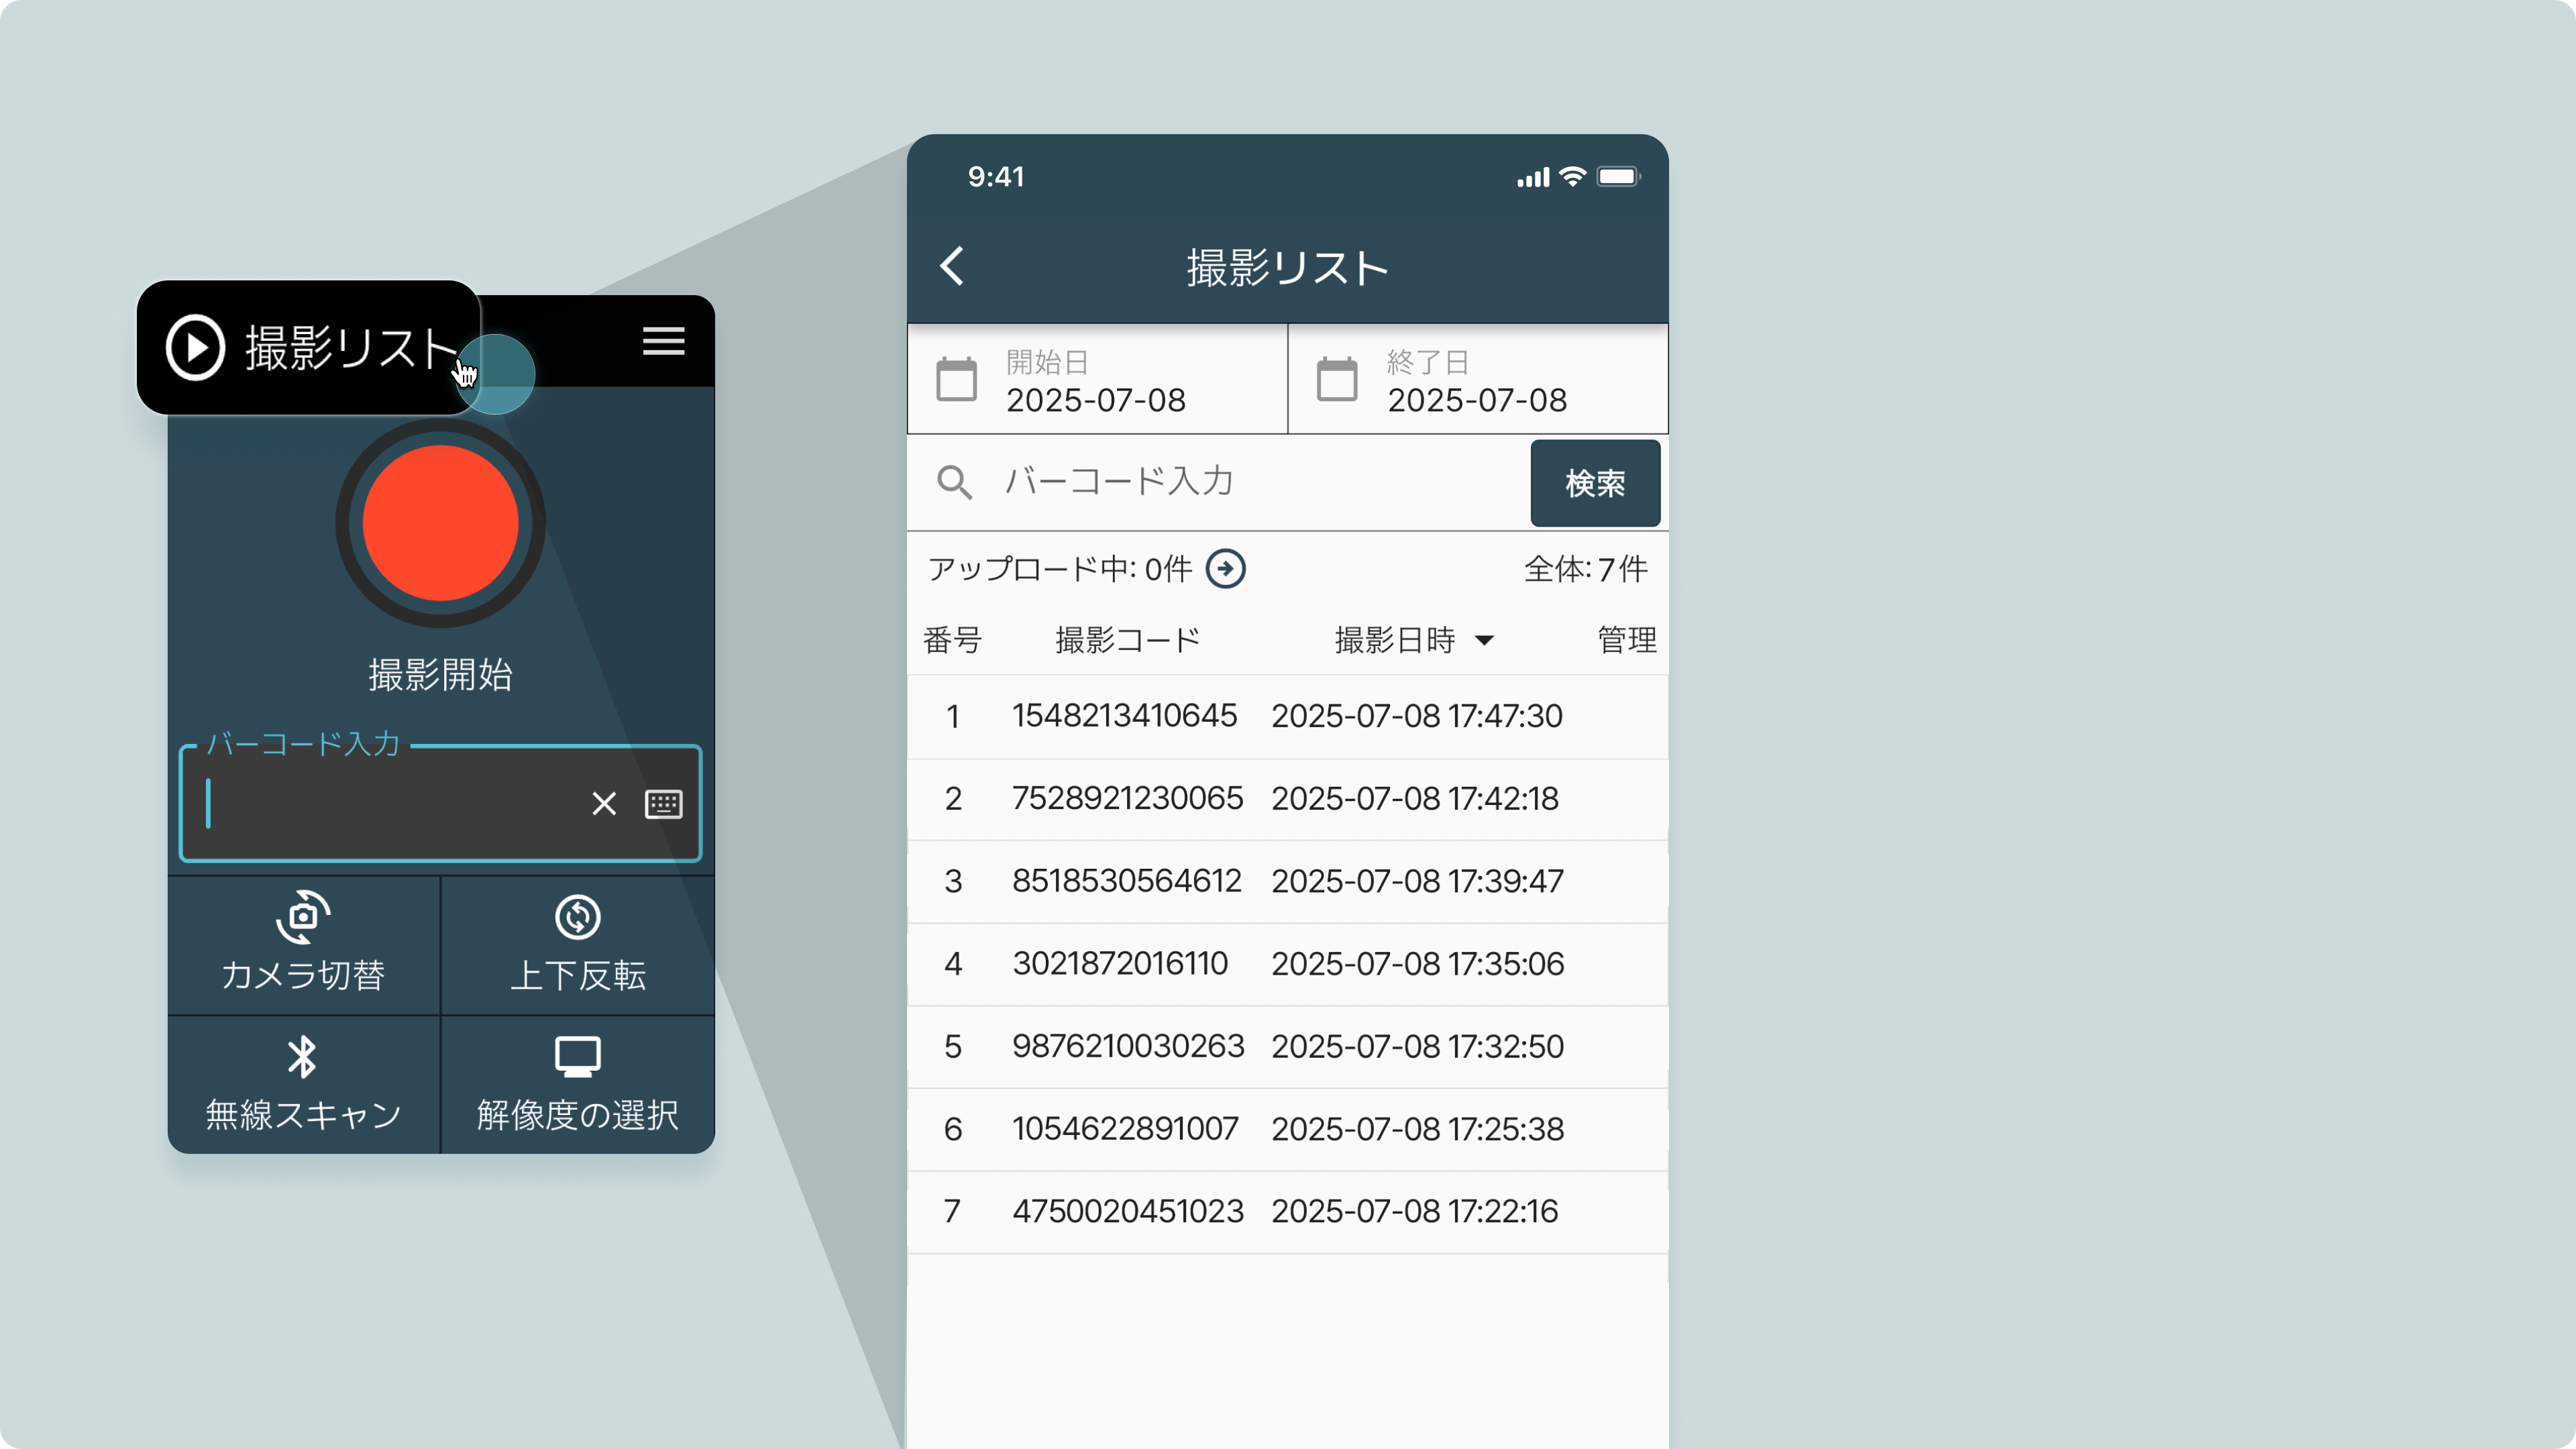This screenshot has height=1449, width=2576.
Task: Tap the カメラ切替 camera switch icon
Action: pyautogui.click(x=303, y=918)
